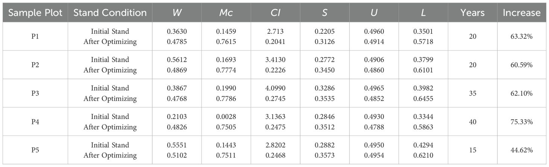The height and width of the screenshot is (167, 549).
Task: Select the Increase column header
Action: click(522, 13)
